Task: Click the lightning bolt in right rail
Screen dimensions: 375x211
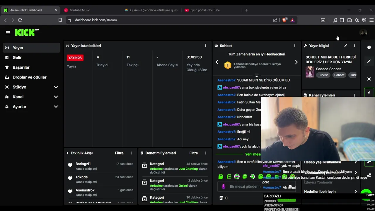Action: click(369, 93)
